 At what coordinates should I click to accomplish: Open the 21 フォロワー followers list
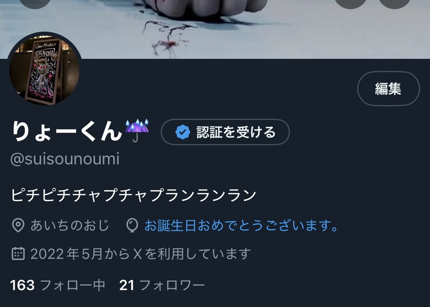pyautogui.click(x=162, y=285)
